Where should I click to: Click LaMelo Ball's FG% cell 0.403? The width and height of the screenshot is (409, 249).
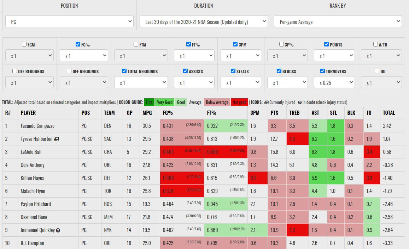(x=182, y=152)
